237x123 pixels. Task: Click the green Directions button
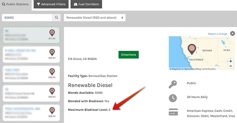(129, 55)
